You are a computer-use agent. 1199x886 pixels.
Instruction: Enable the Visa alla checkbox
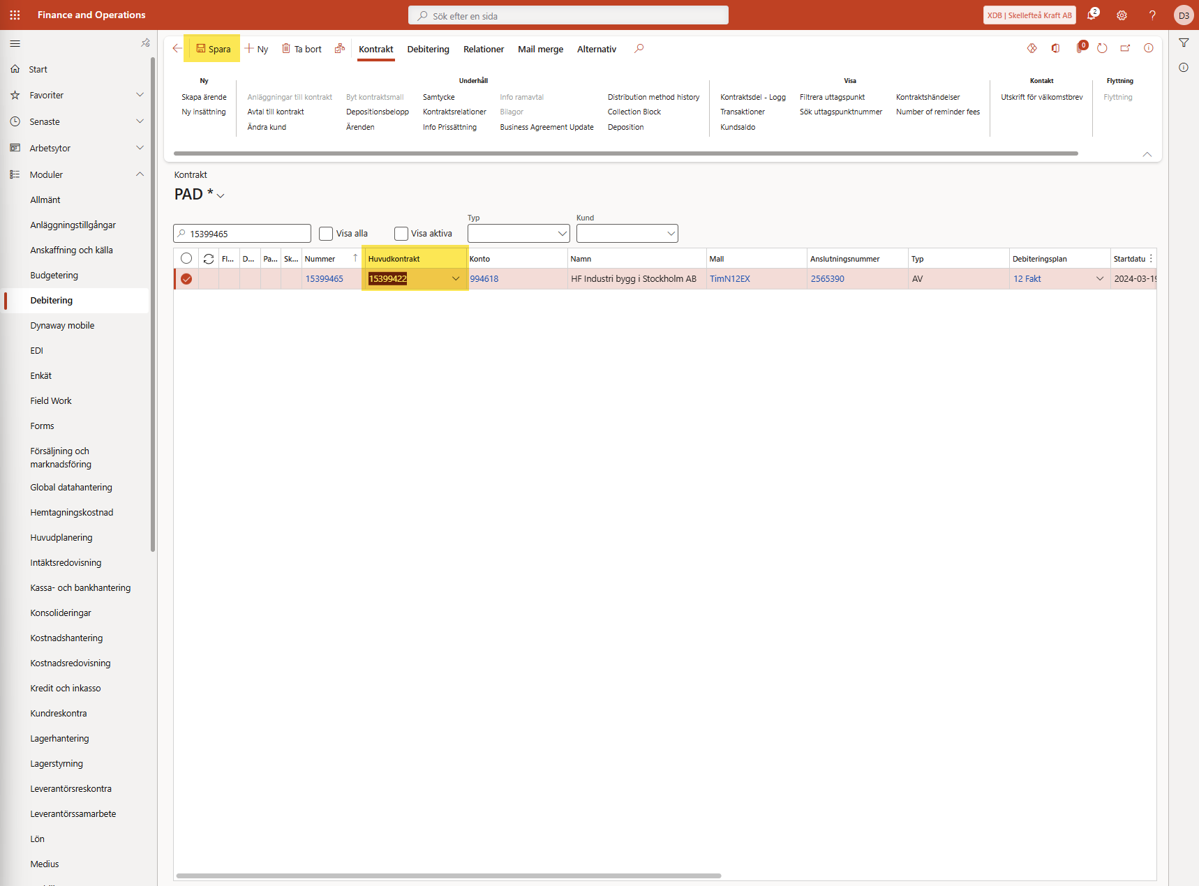[326, 234]
